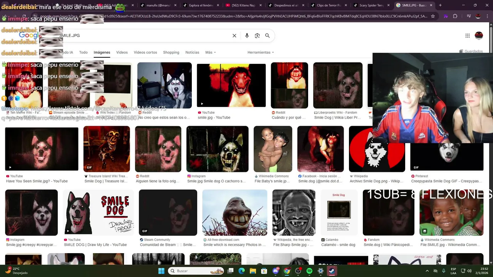The width and height of the screenshot is (493, 277).
Task: Open OBS Studio from the taskbar
Action: coord(298,271)
